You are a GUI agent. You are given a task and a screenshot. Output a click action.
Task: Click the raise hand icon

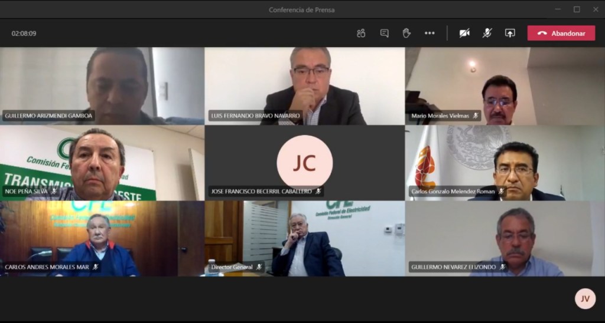click(x=406, y=33)
